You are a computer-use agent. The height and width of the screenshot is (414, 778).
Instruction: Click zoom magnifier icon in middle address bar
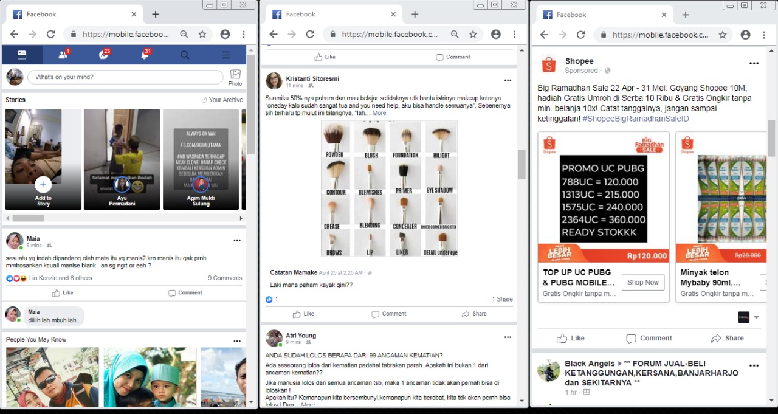[455, 35]
